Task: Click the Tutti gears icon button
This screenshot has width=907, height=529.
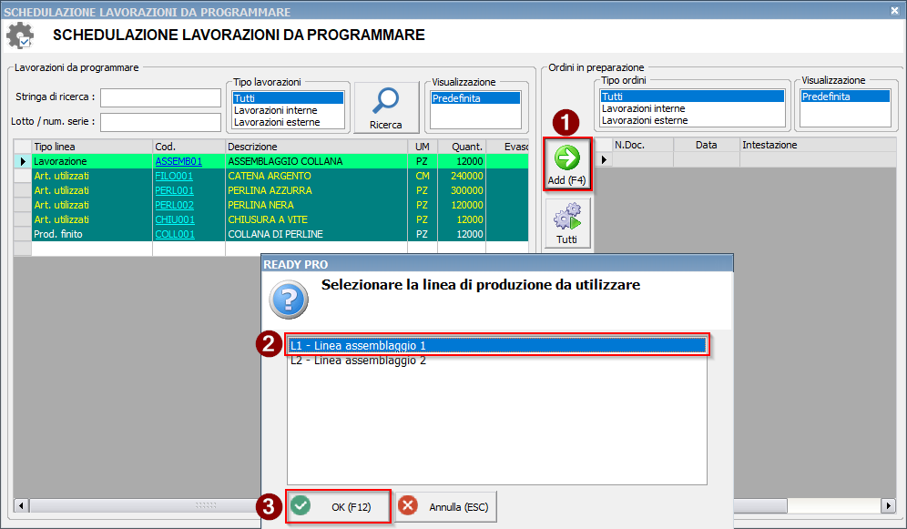Action: [x=566, y=223]
